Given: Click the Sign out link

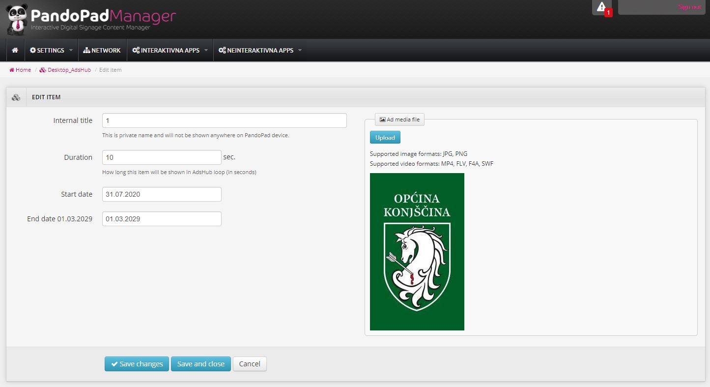Looking at the screenshot, I should [x=689, y=7].
